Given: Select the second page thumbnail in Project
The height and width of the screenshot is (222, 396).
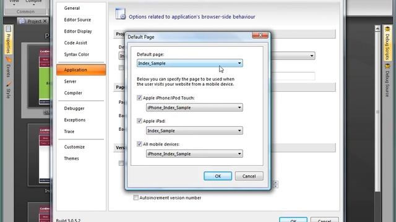Looking at the screenshot, I should click(38, 155).
